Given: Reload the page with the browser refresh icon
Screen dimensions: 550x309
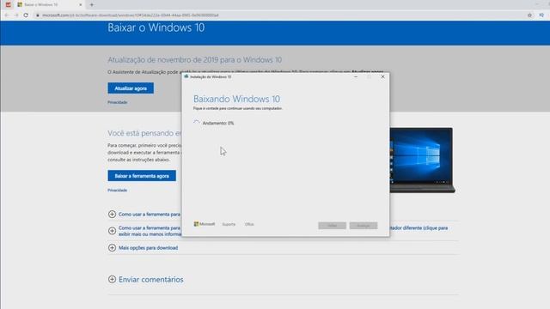Looking at the screenshot, I should tap(26, 15).
